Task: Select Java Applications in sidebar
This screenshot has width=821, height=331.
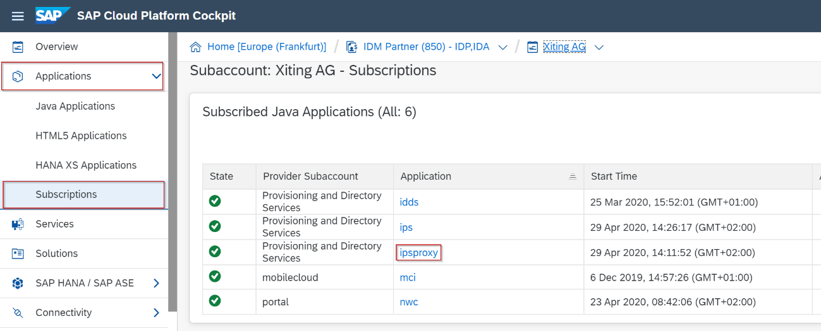Action: click(75, 106)
